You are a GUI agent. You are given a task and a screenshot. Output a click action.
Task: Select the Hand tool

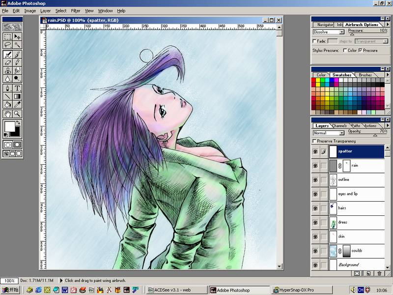8,114
